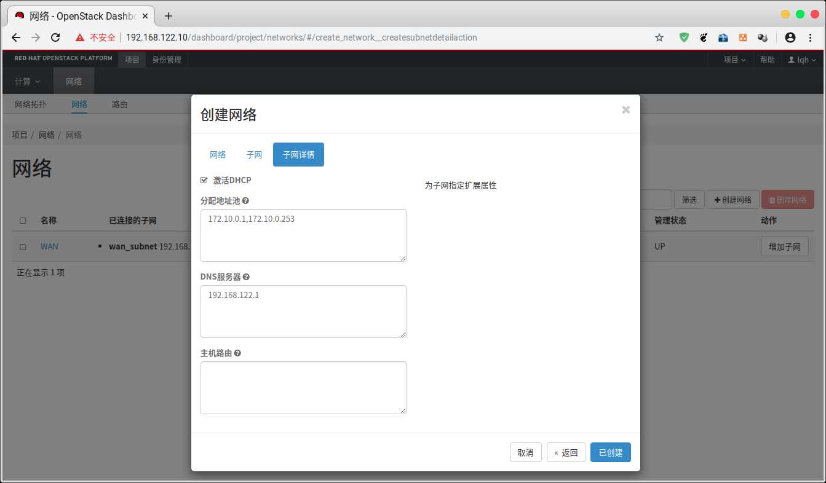Open the 网络拓扑 sub-tab
This screenshot has width=826, height=483.
[31, 104]
